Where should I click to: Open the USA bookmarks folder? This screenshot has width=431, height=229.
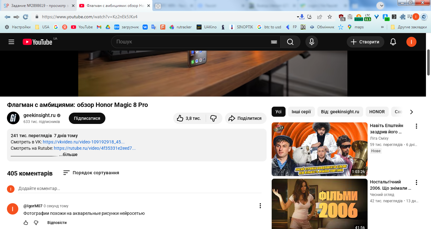(x=42, y=27)
